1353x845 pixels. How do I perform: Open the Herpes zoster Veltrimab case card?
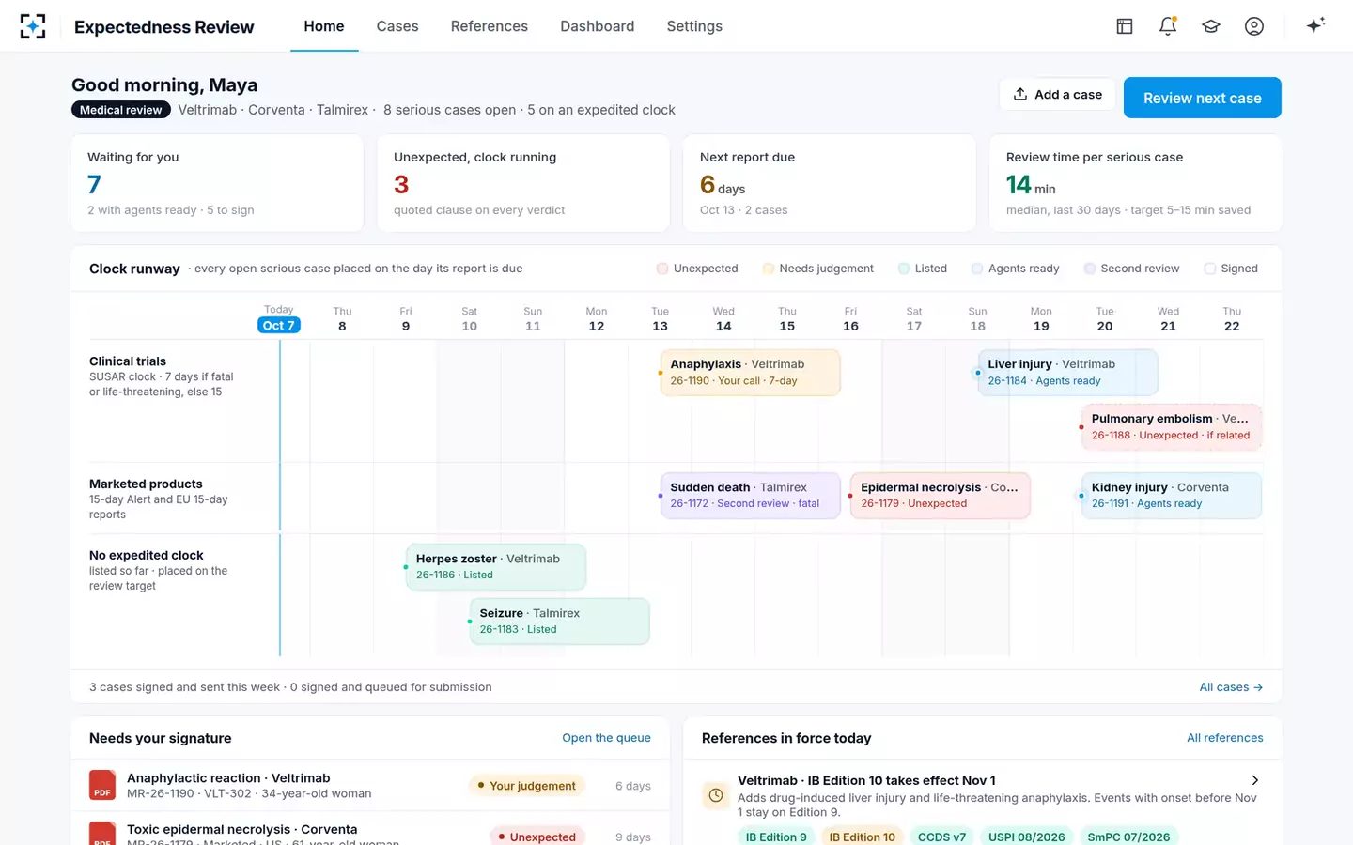coord(496,566)
